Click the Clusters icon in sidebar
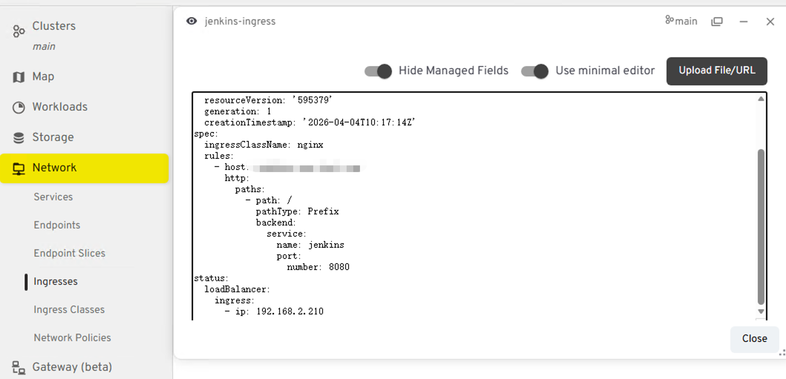This screenshot has width=786, height=379. pyautogui.click(x=19, y=31)
